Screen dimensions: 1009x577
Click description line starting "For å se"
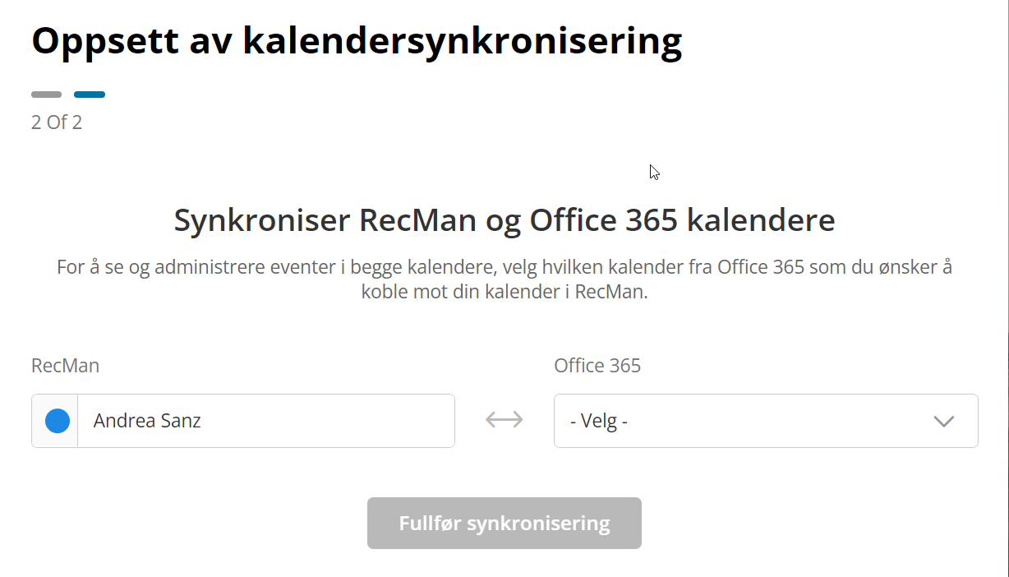504,267
